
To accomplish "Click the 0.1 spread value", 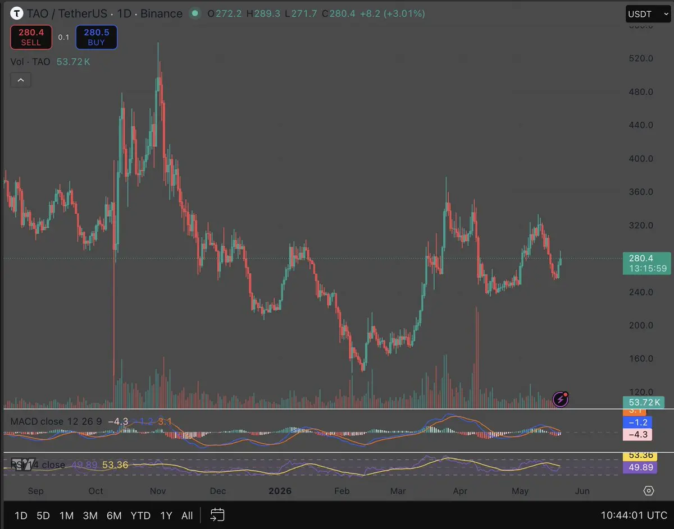I will coord(63,38).
